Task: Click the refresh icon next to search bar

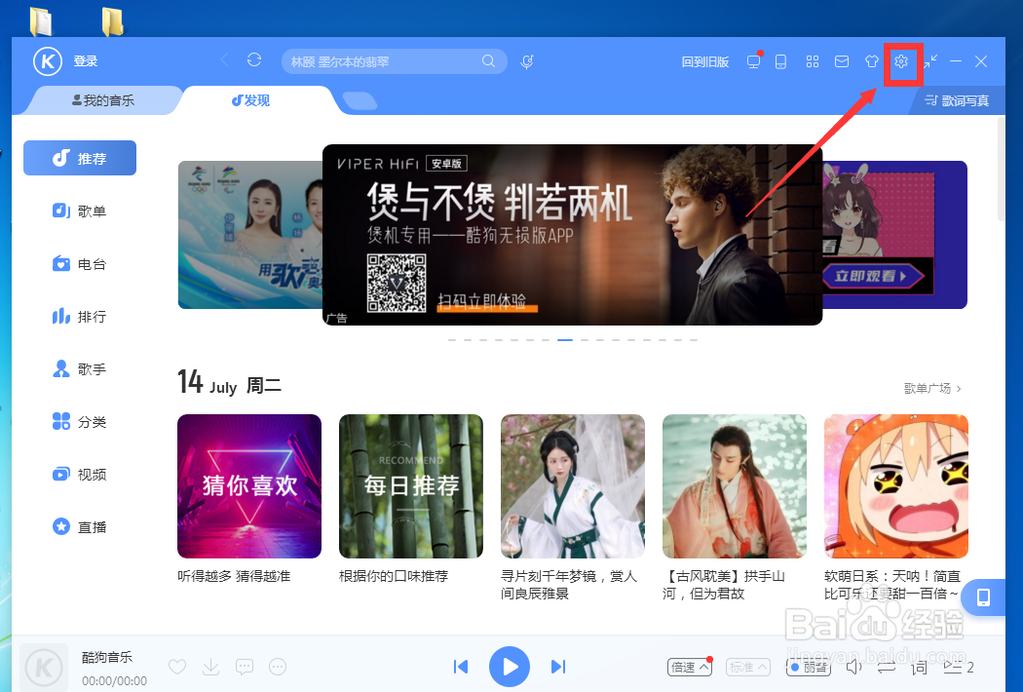Action: [x=253, y=59]
